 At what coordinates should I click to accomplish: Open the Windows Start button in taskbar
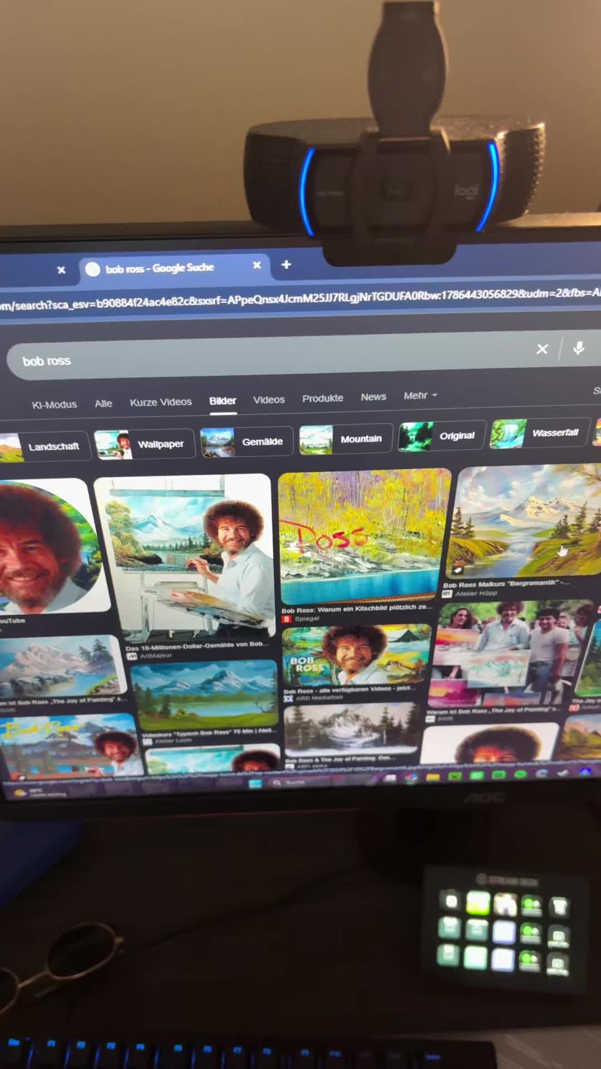pyautogui.click(x=255, y=784)
